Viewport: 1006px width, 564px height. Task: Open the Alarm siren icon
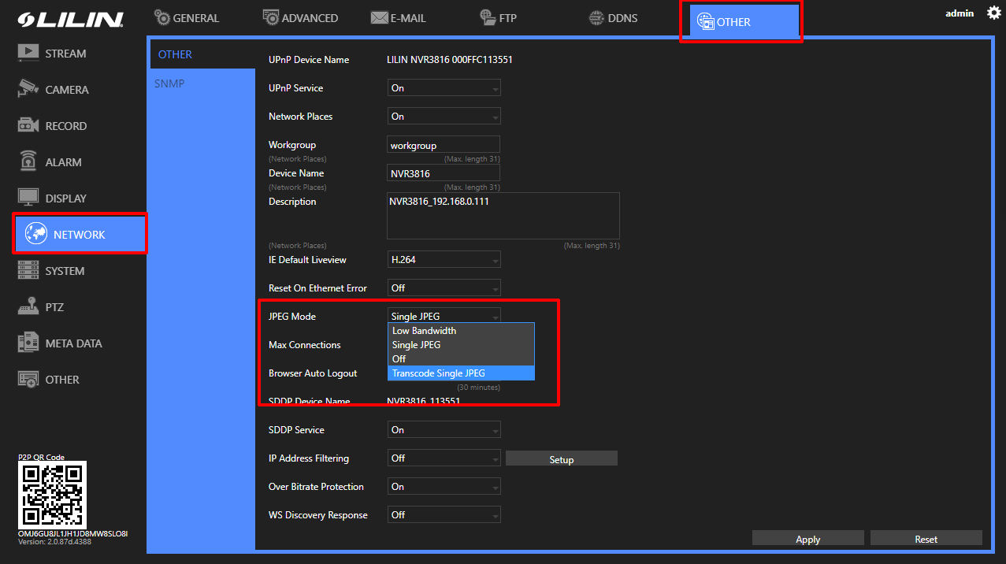click(x=28, y=161)
